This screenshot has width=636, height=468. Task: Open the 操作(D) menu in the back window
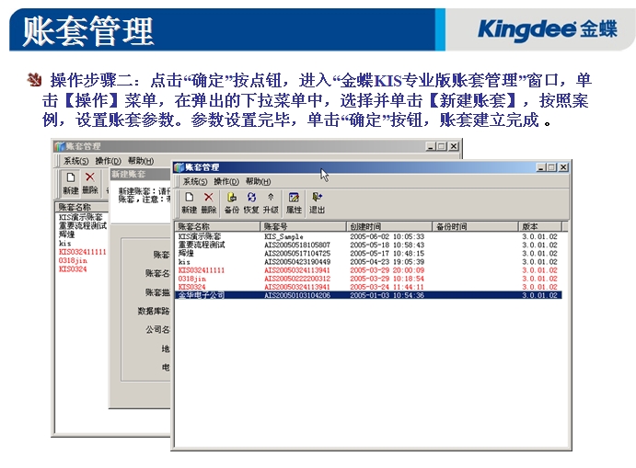(108, 161)
